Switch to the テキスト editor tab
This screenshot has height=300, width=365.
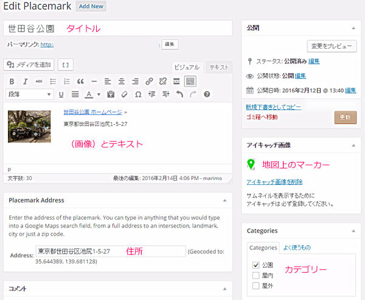pos(219,68)
